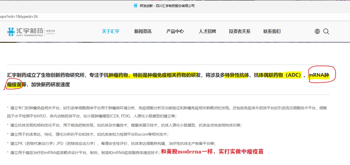Viewport: 350px width, 165px height.
Task: Open 产品中心 navigation menu
Action: pyautogui.click(x=175, y=31)
